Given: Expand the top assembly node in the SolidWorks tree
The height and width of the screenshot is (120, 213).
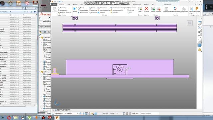Looking at the screenshot, I should click(40, 37).
